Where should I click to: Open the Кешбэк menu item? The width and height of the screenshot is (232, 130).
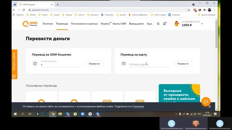105,24
